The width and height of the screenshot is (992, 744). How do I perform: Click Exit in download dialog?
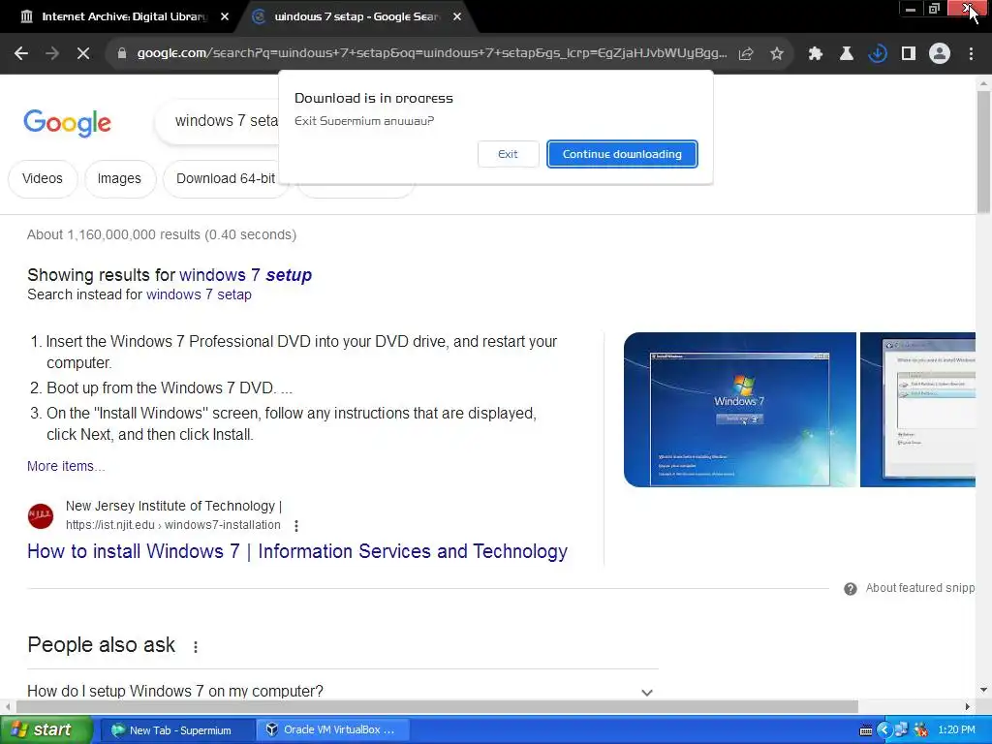tap(508, 154)
